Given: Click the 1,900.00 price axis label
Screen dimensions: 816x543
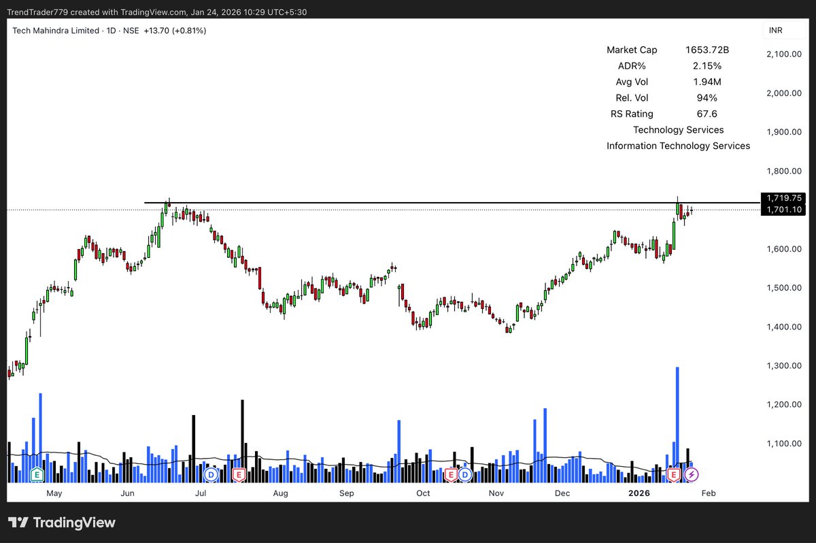Looking at the screenshot, I should 785,132.
